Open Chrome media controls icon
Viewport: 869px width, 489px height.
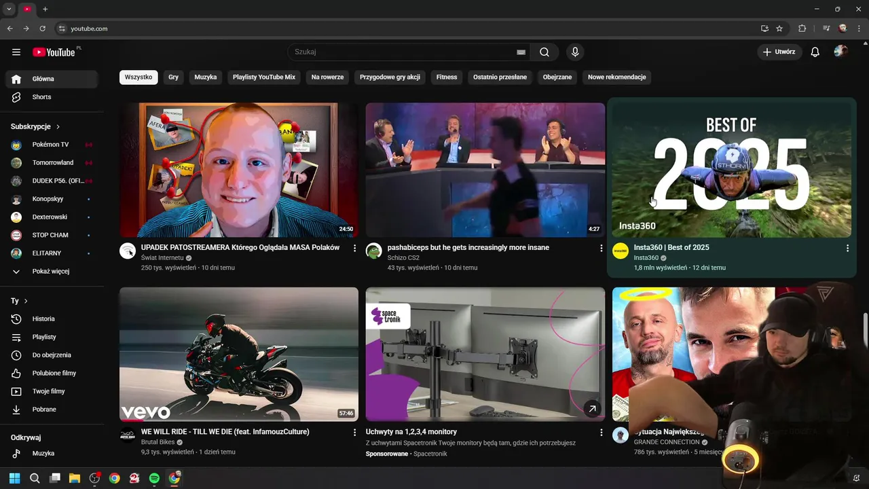point(826,29)
